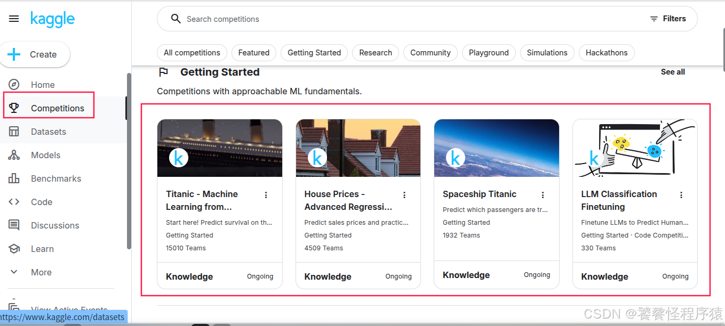Open Titanic - Machine Learning competition title
This screenshot has height=326, width=725.
pos(202,200)
